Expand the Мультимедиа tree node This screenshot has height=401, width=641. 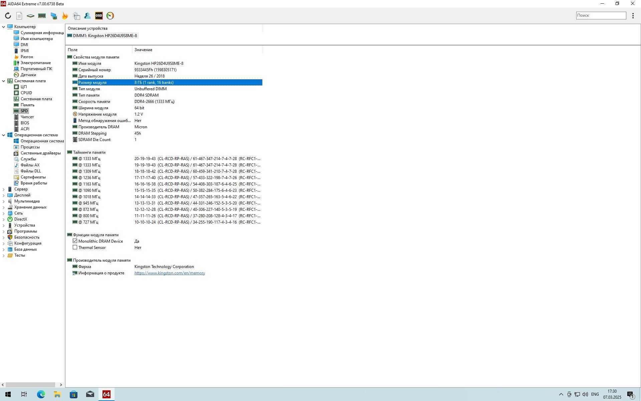(x=4, y=201)
